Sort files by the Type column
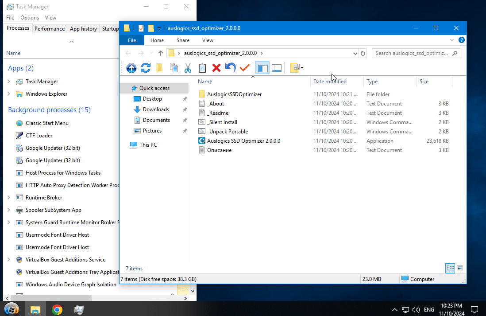This screenshot has width=486, height=316. [390, 82]
